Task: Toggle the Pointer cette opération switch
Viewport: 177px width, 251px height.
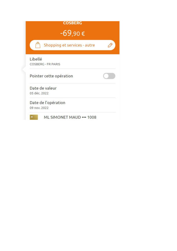Action: point(109,76)
